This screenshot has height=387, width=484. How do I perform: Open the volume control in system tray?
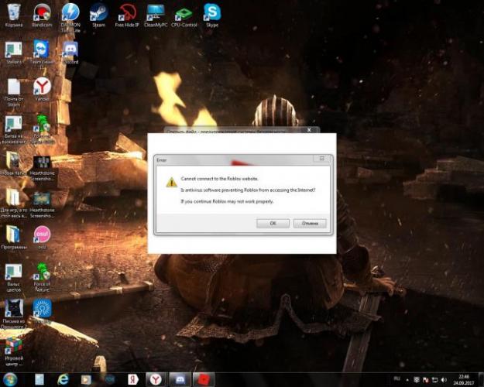coord(445,379)
